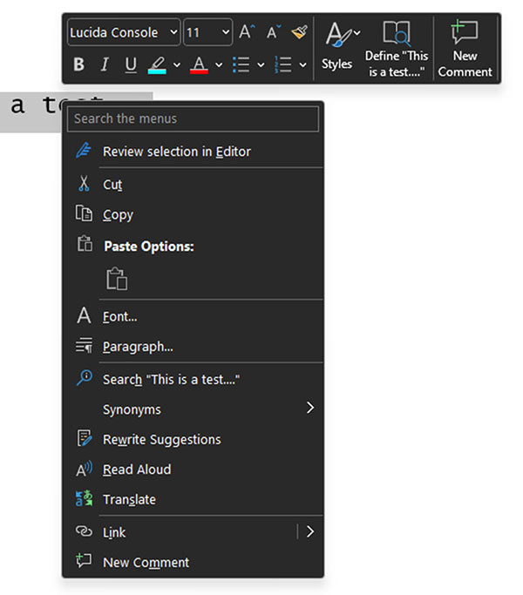Click the Paste Options: header label
Viewport: 523px width, 595px height.
point(149,247)
